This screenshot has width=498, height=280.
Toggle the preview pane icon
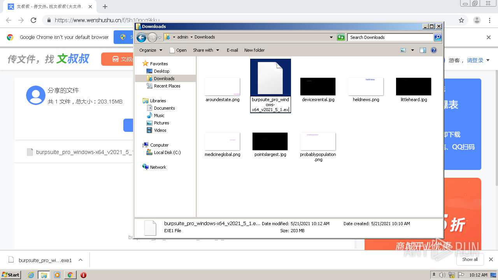423,50
